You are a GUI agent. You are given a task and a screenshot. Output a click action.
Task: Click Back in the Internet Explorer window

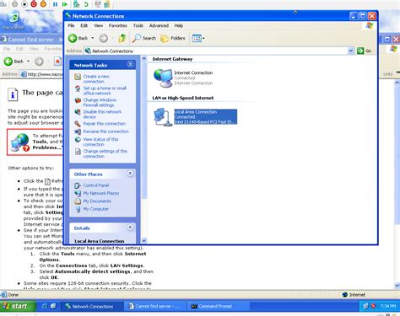pyautogui.click(x=14, y=62)
